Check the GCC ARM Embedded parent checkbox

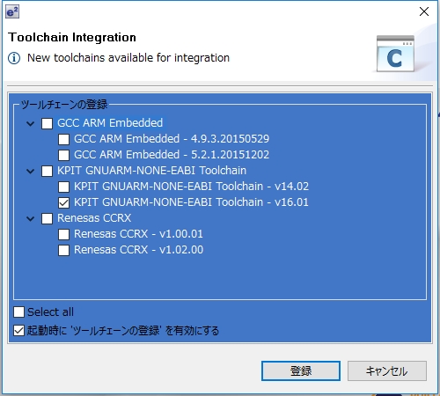(x=47, y=123)
